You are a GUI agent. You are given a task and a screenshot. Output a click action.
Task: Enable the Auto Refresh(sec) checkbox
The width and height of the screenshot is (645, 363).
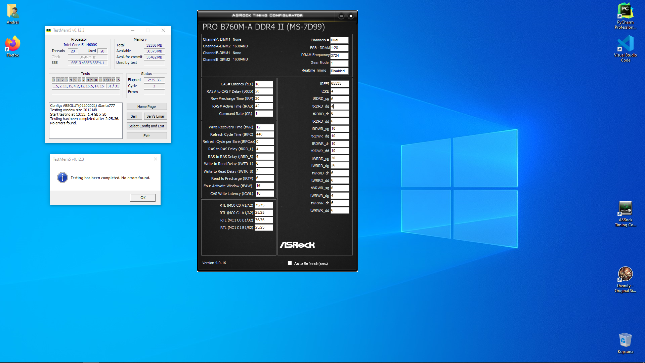point(290,263)
